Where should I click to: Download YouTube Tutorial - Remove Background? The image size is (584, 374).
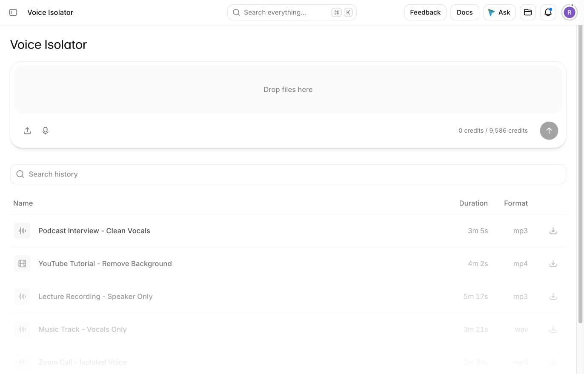(553, 263)
